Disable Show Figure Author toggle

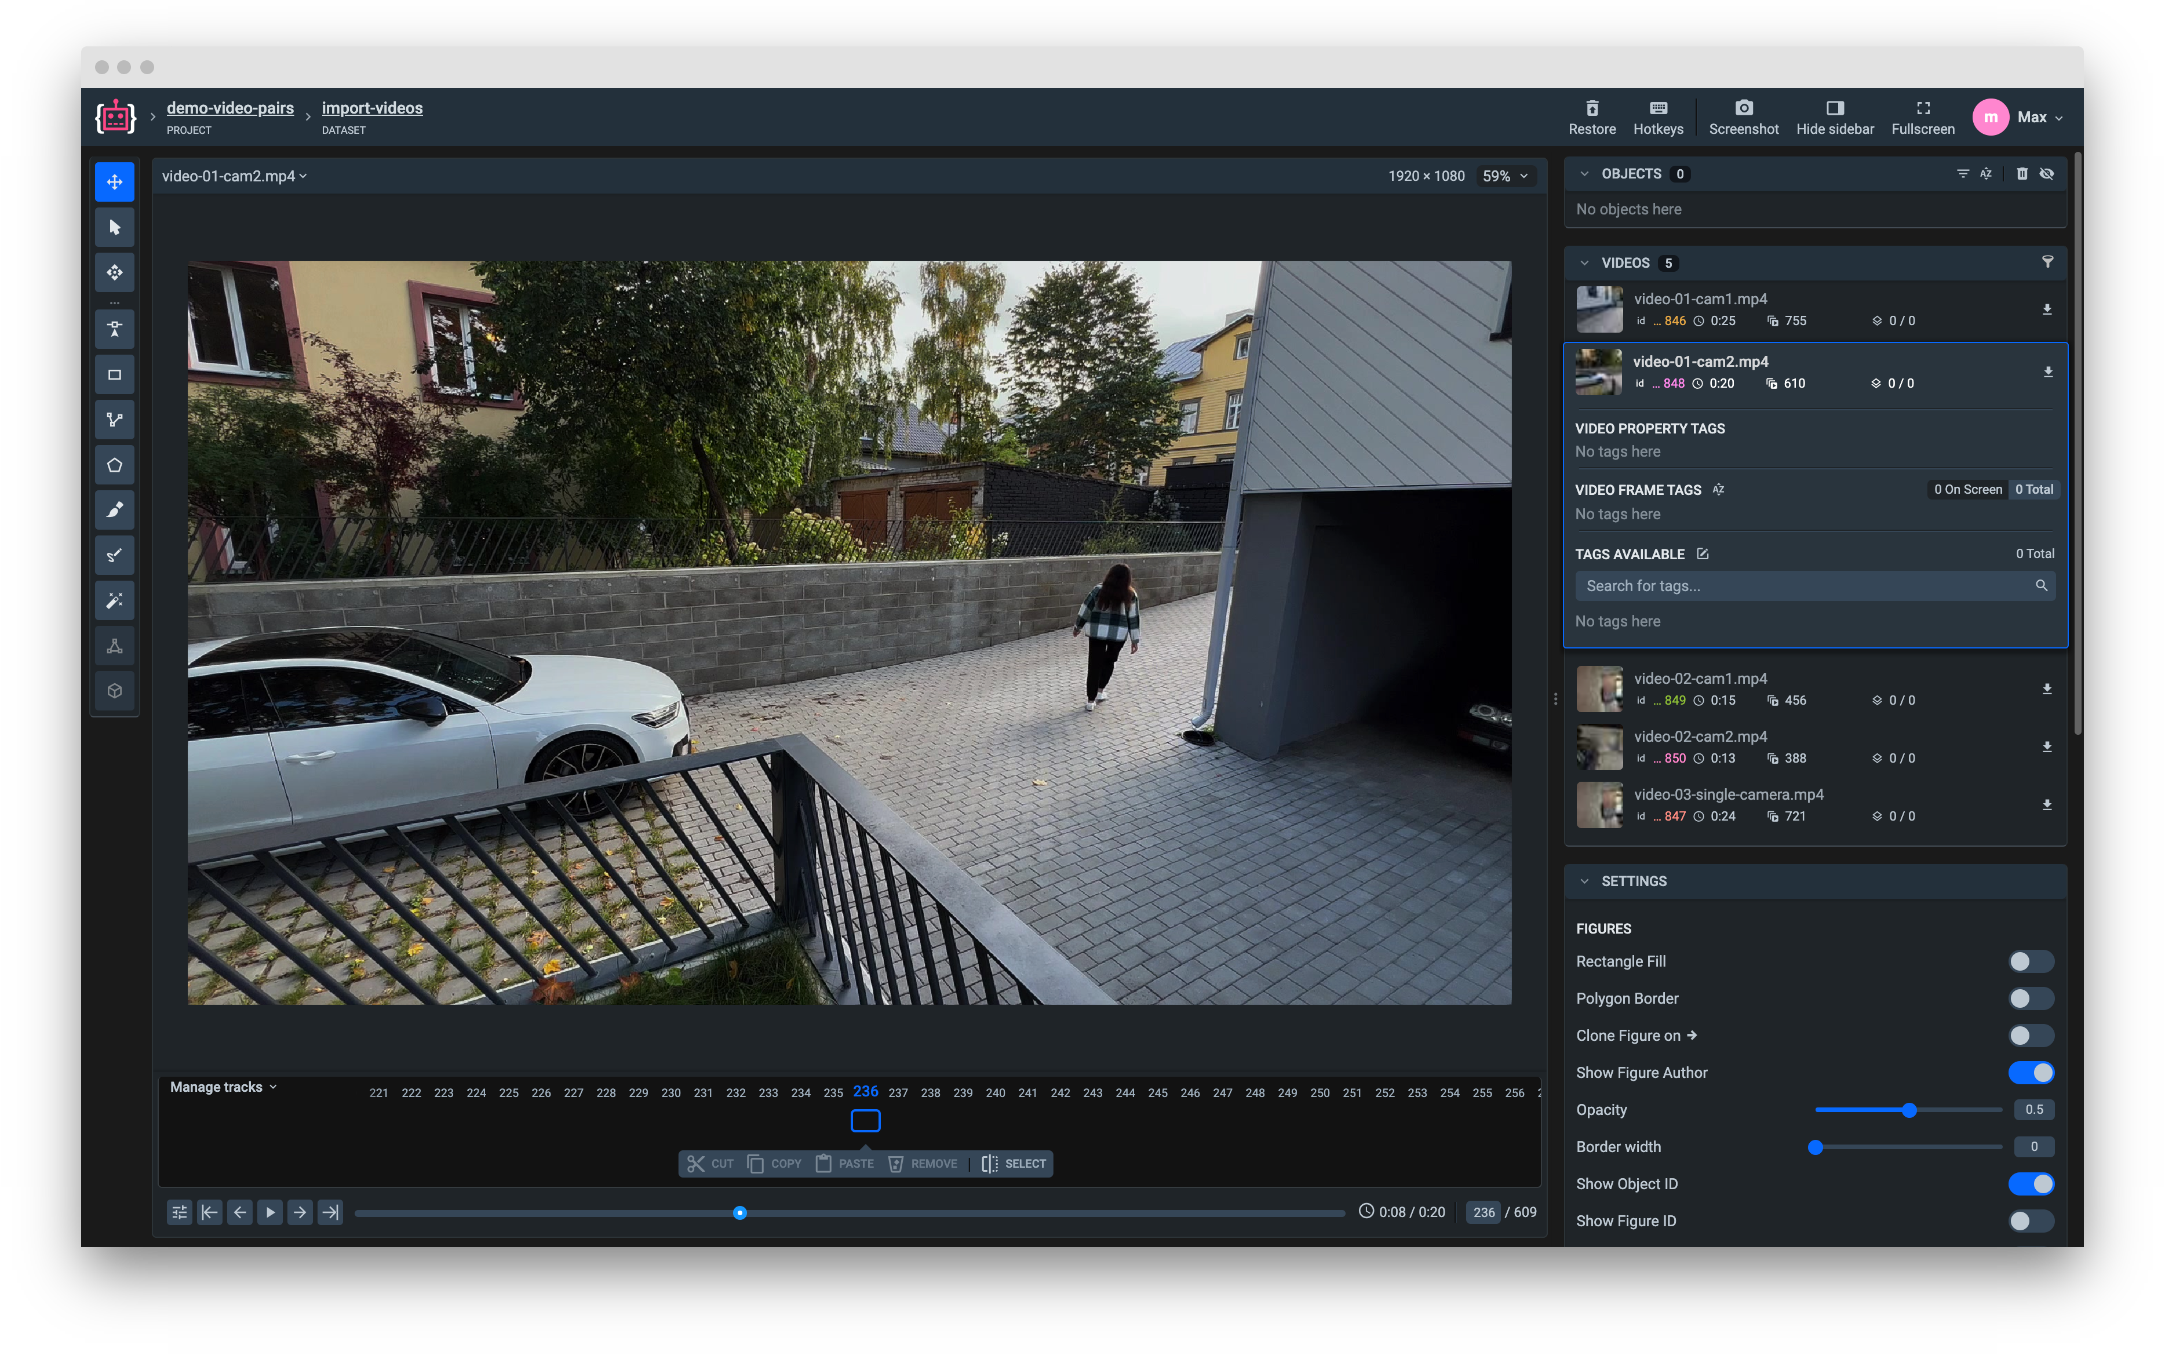click(x=2030, y=1073)
